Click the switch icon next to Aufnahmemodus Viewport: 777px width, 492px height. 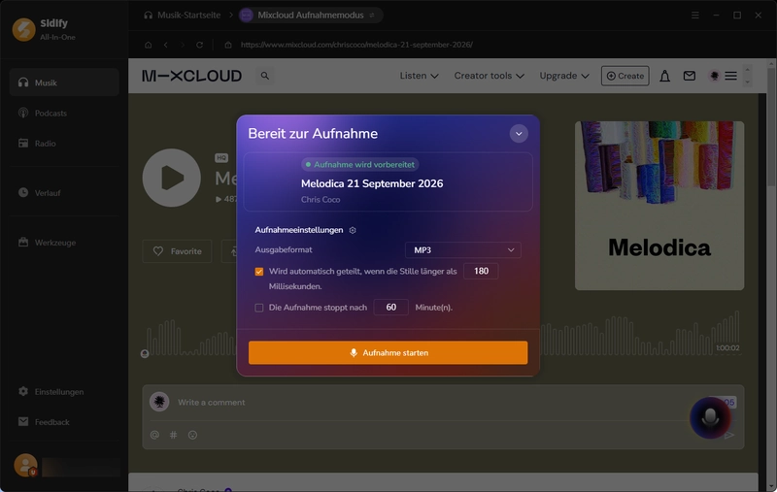372,15
